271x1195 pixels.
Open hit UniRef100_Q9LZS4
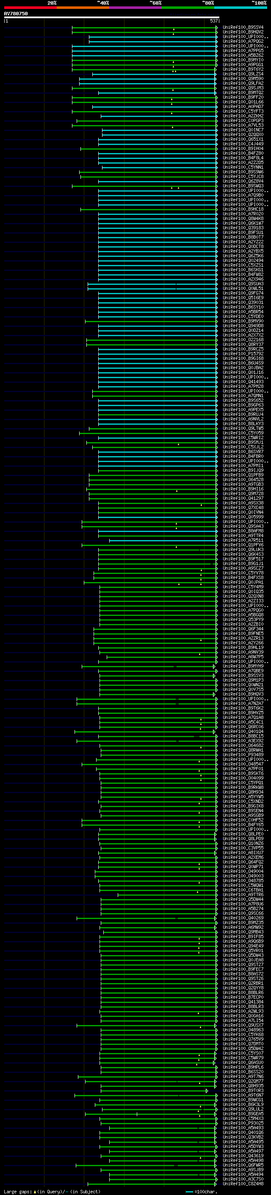(243, 74)
